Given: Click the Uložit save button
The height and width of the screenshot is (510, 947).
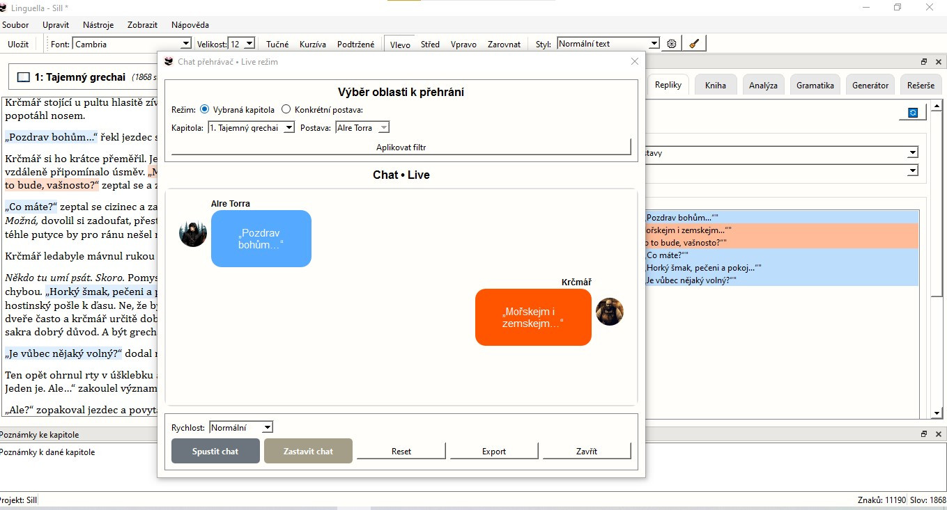Looking at the screenshot, I should (x=18, y=44).
